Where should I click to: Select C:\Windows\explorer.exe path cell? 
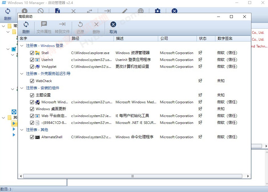point(90,53)
